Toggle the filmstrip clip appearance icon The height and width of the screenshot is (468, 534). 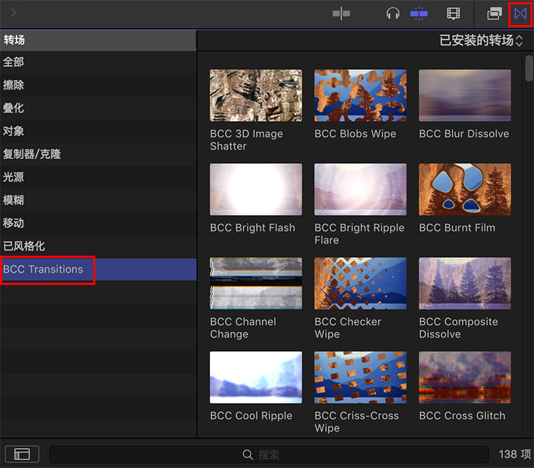pyautogui.click(x=454, y=14)
